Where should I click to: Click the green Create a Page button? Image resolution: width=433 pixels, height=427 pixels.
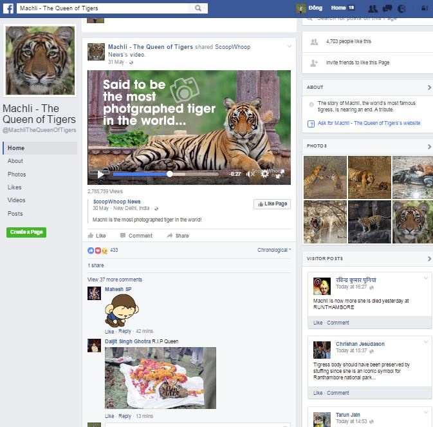tap(26, 232)
